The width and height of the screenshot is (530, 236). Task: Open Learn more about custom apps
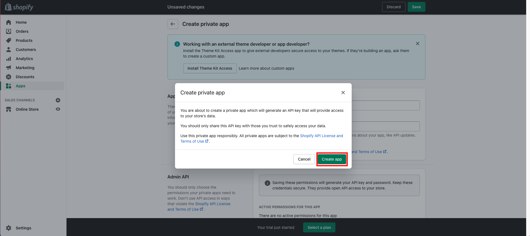[266, 68]
